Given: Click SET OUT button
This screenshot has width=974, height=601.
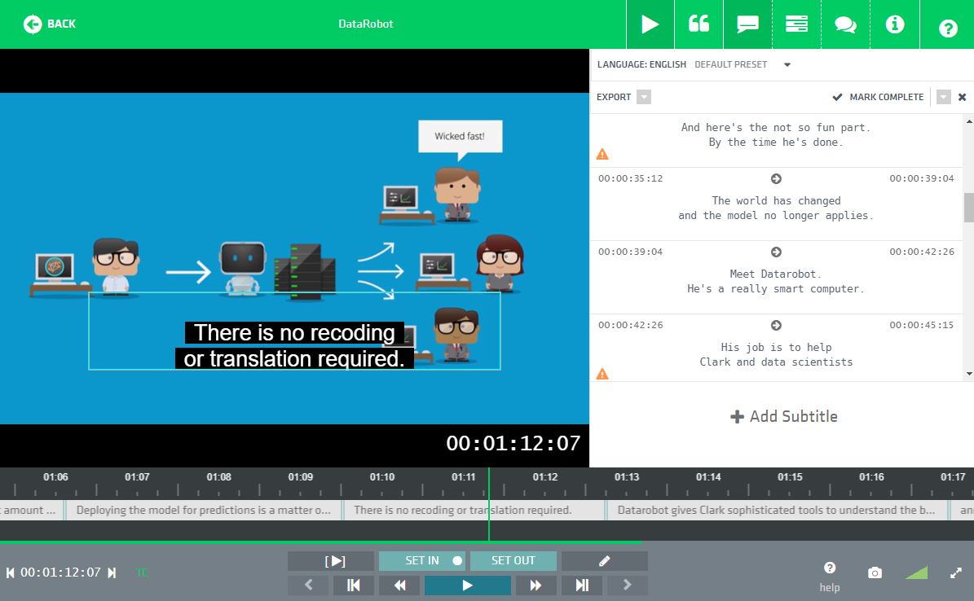Looking at the screenshot, I should click(x=513, y=560).
